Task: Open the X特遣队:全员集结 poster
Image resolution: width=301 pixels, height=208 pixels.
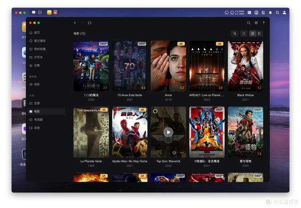Action: click(207, 132)
